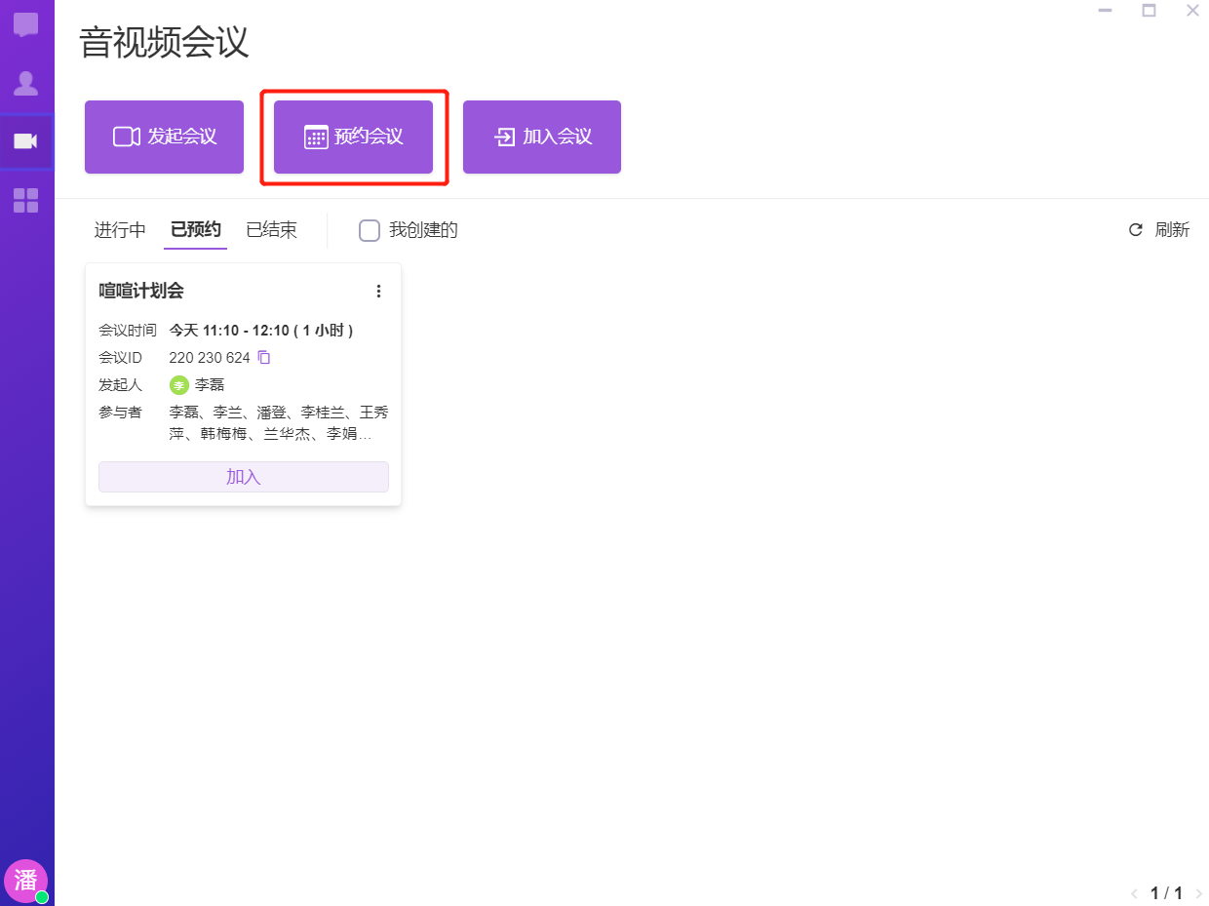Go to the next page arrow
The height and width of the screenshot is (906, 1209).
click(1198, 893)
